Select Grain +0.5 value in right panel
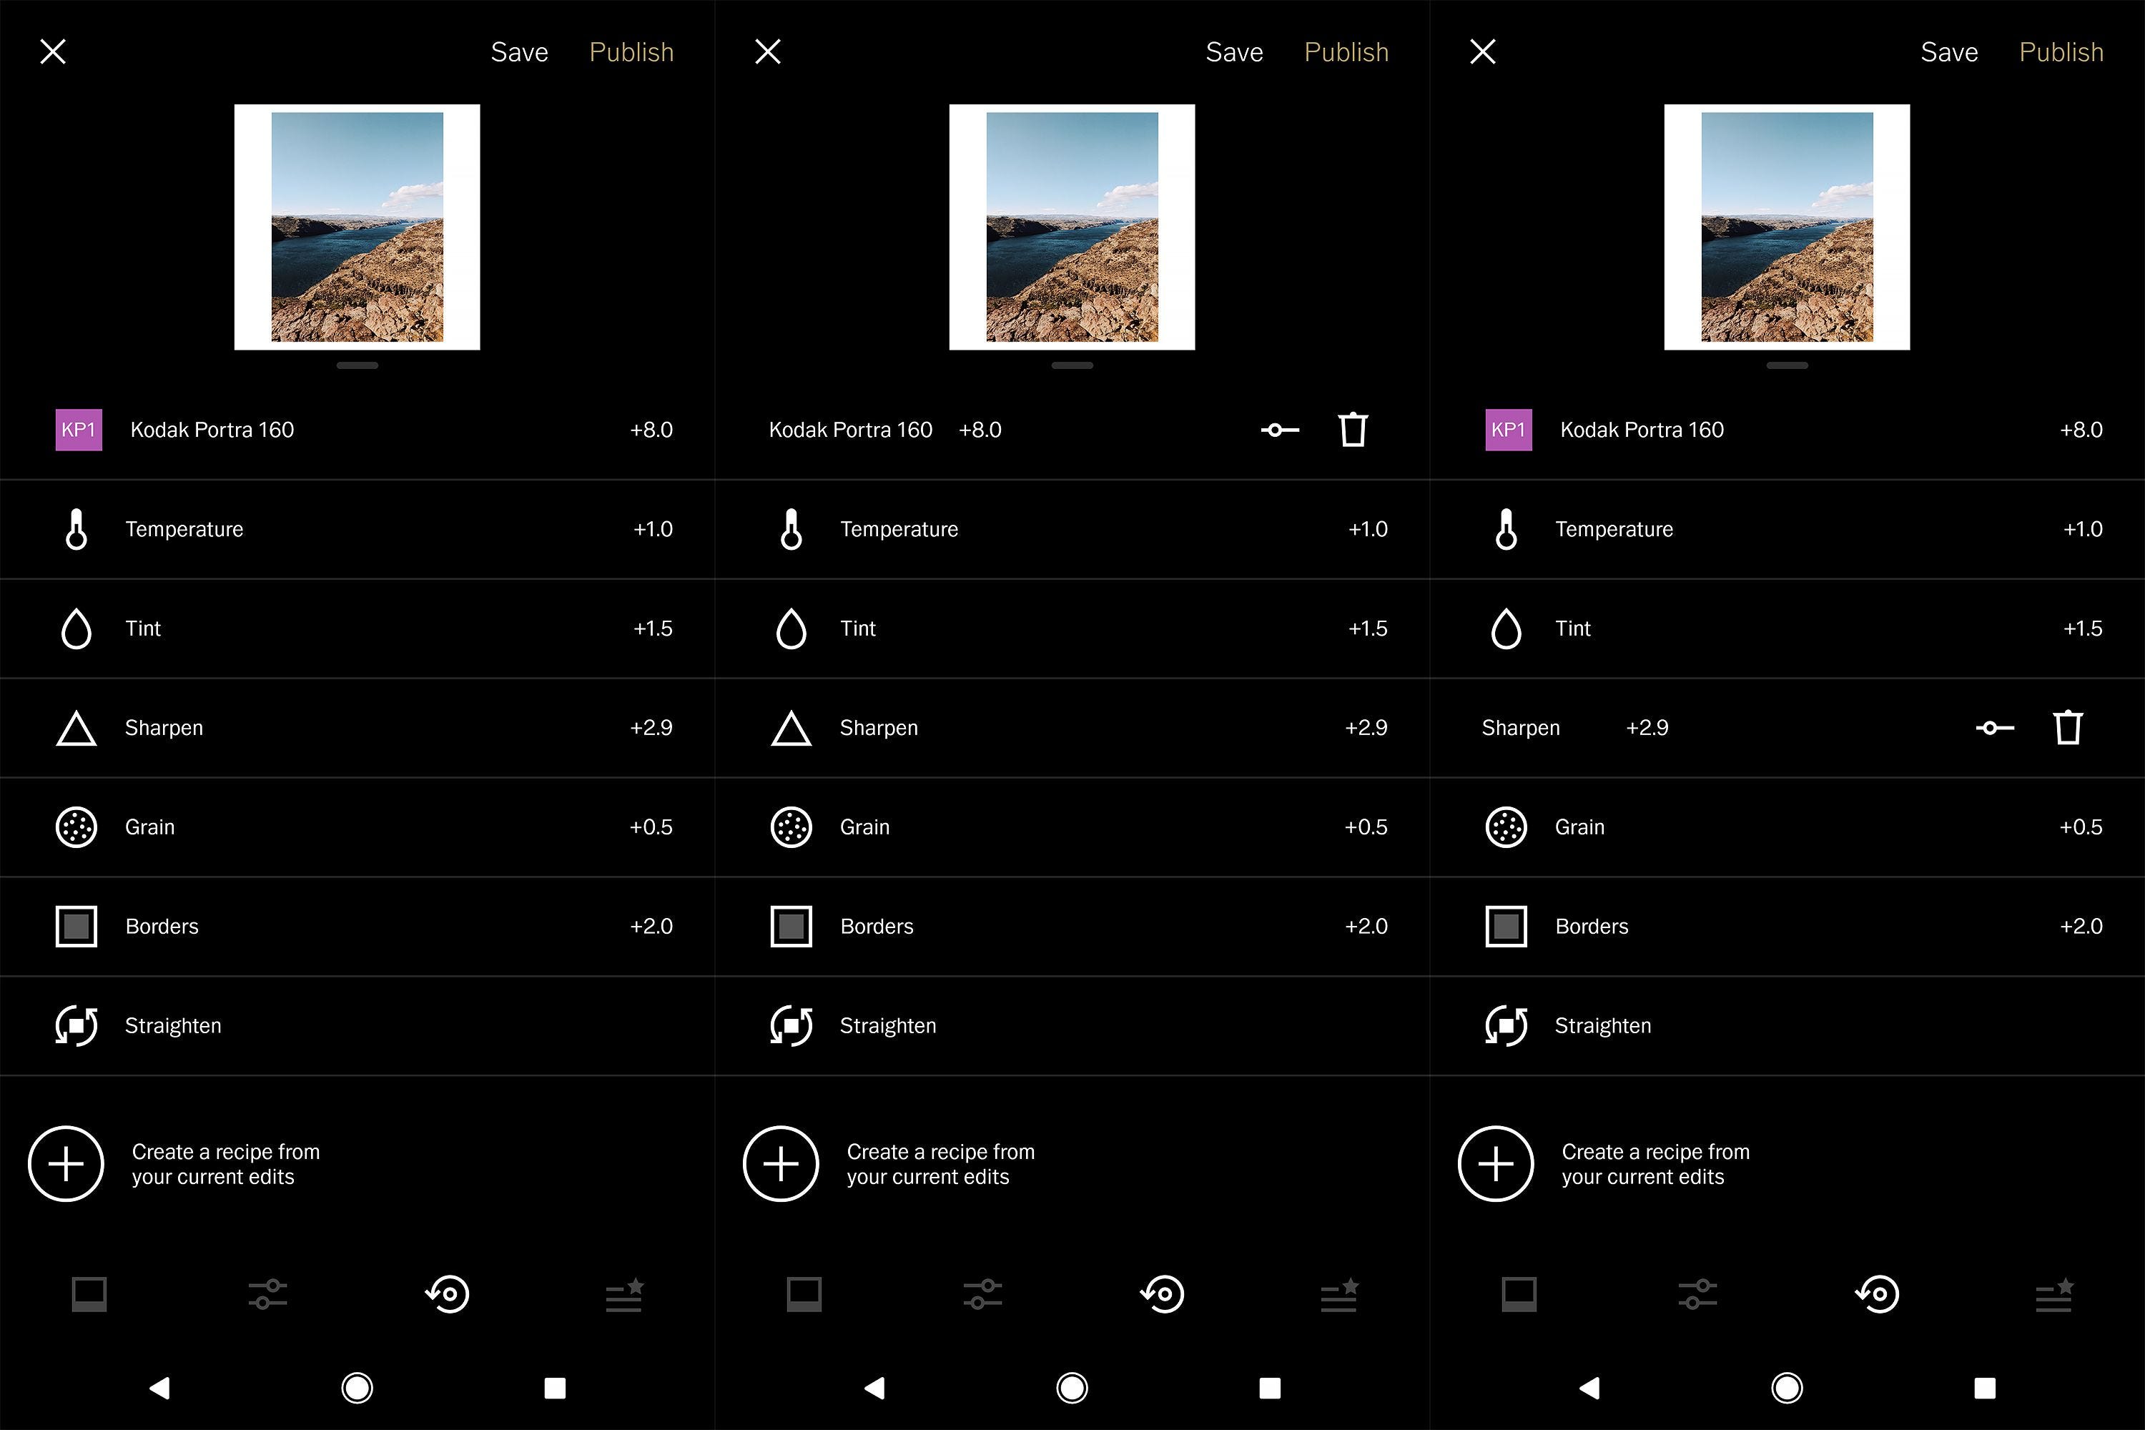Image resolution: width=2145 pixels, height=1430 pixels. (x=2081, y=827)
